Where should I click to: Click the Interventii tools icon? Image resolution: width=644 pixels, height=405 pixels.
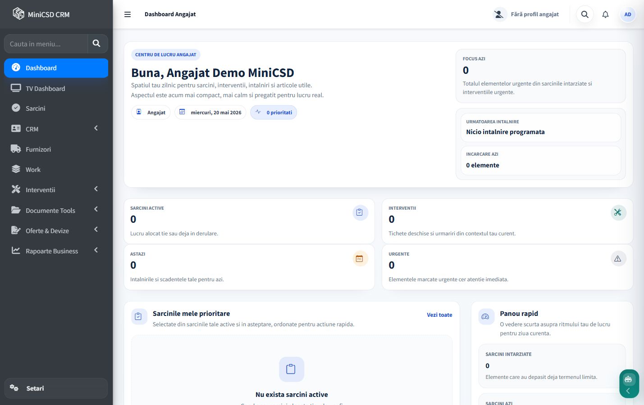tap(16, 189)
